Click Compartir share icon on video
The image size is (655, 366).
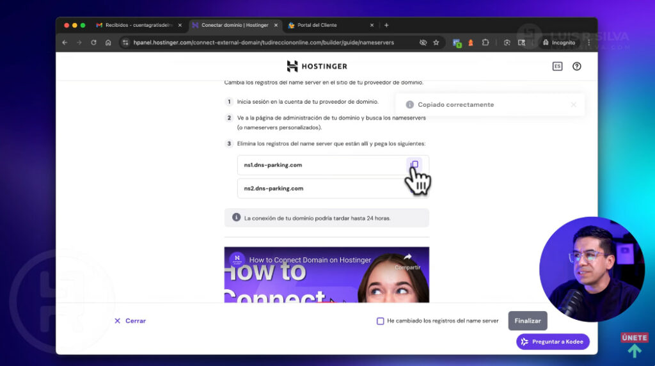click(x=407, y=261)
